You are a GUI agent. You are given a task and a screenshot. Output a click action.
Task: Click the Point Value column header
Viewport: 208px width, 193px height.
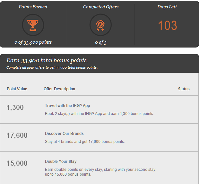(17, 89)
